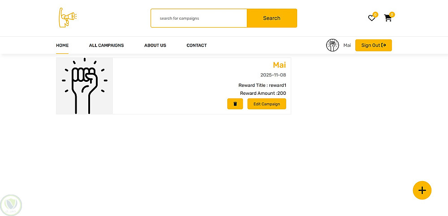The image size is (448, 216).
Task: Open the shopping cart icon
Action: 388,18
